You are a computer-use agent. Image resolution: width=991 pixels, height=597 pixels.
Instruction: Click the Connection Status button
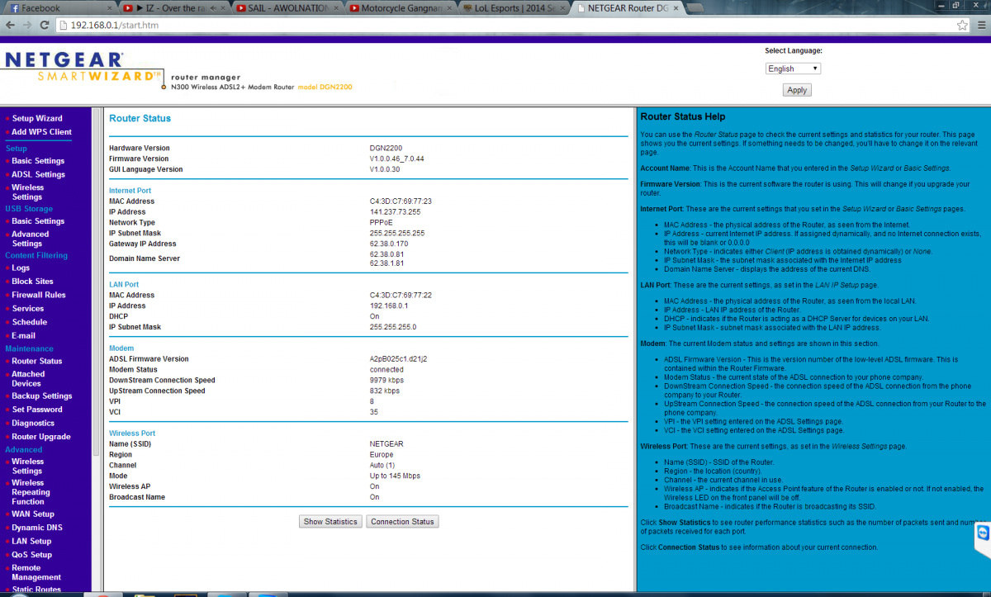(x=402, y=522)
